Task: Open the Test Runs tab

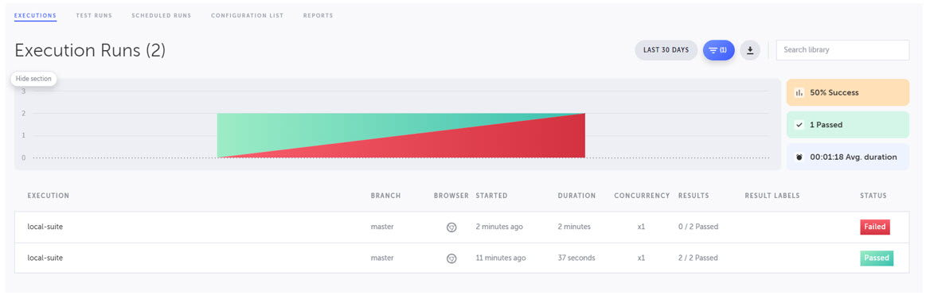Action: pyautogui.click(x=94, y=15)
